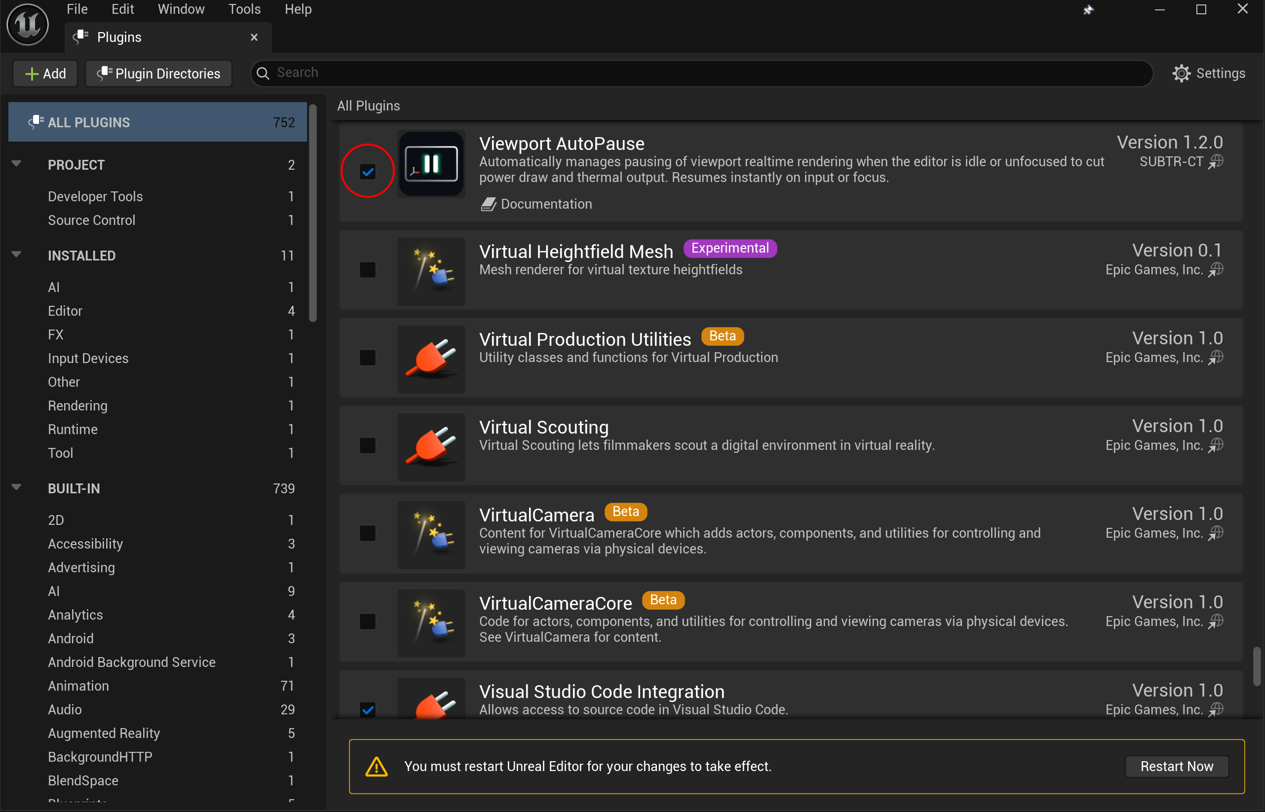The width and height of the screenshot is (1265, 812).
Task: Open the SUBTR-CT author web link icon
Action: 1216,162
